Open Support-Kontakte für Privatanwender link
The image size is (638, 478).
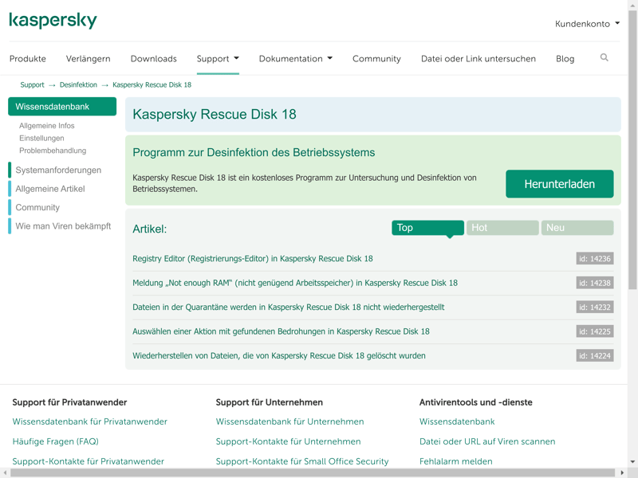pos(89,461)
